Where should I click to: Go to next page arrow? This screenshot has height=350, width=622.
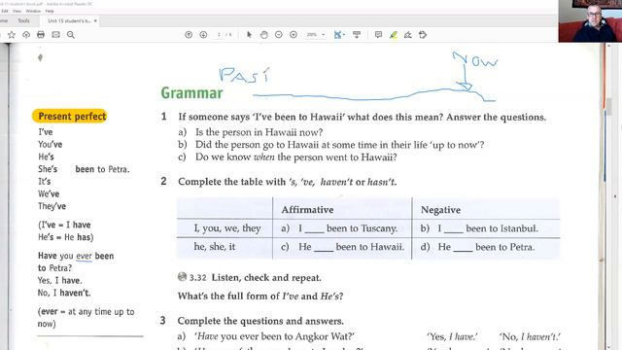[203, 35]
